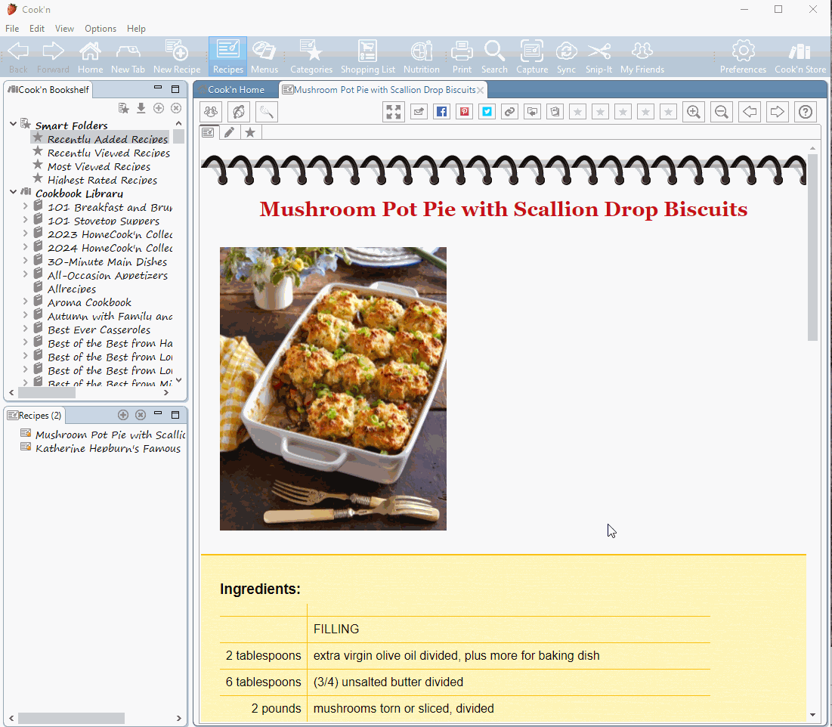
Task: Expand the Aroma Cookbook entry
Action: tap(25, 302)
